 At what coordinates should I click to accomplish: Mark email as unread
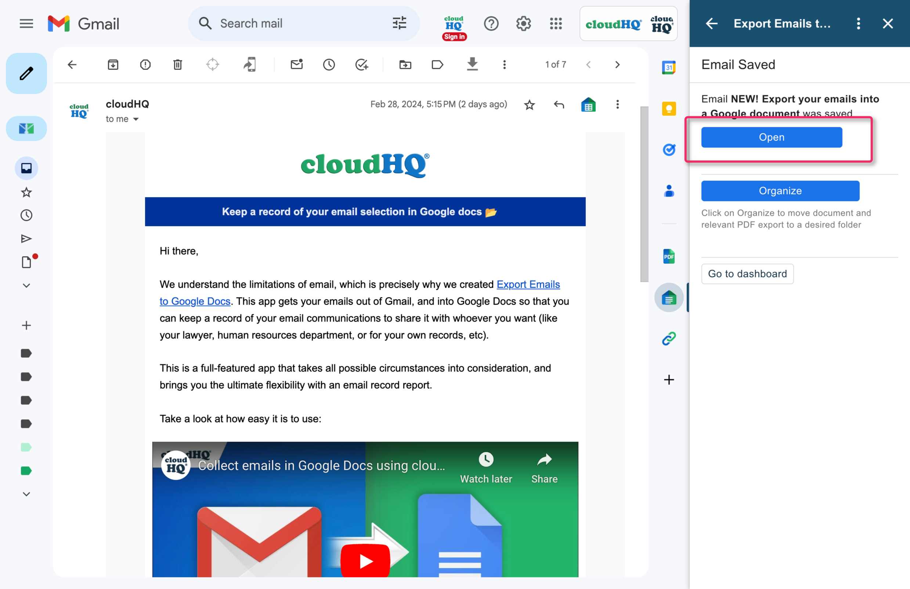297,64
